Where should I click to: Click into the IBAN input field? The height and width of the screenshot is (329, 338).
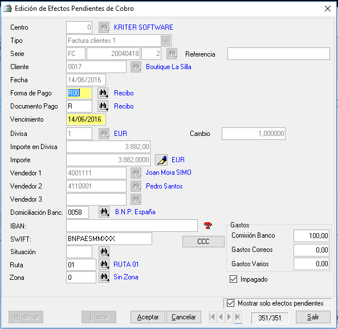point(132,226)
